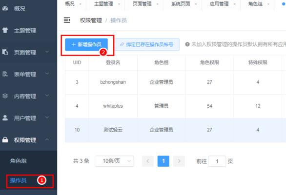Click the pages icon for 页面管理
The width and height of the screenshot is (286, 195).
(x=5, y=52)
